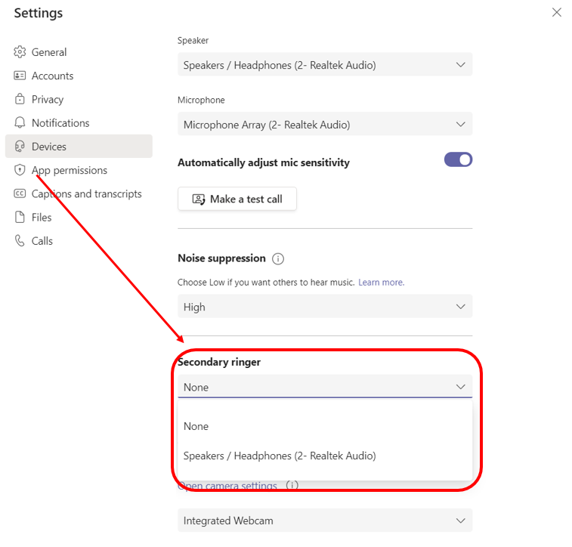Close the Settings dialog
Image resolution: width=572 pixels, height=547 pixels.
click(557, 12)
